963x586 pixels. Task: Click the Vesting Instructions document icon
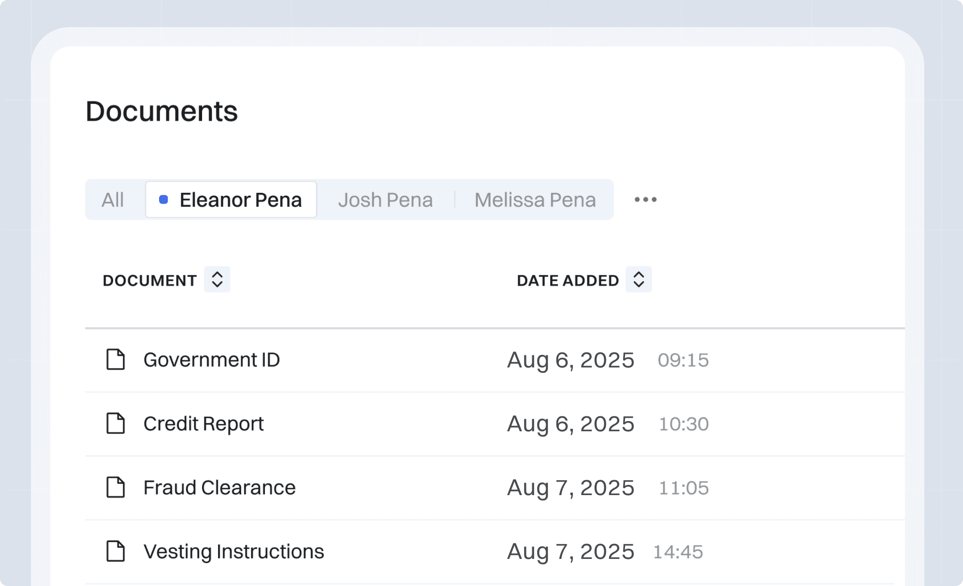pyautogui.click(x=115, y=551)
